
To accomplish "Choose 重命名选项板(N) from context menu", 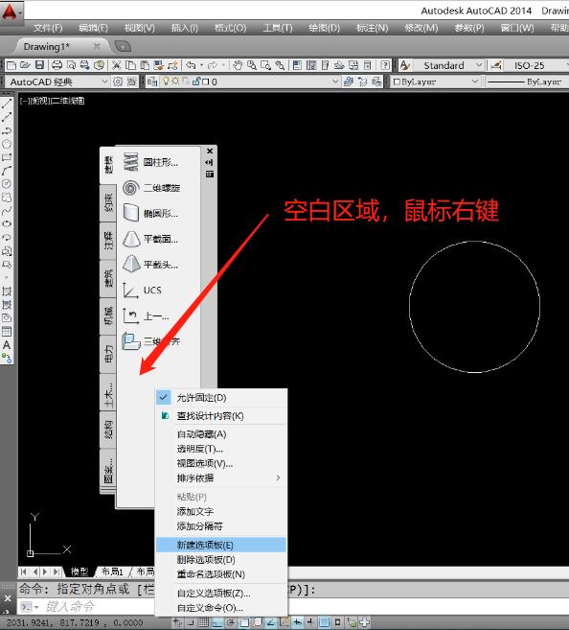I will point(221,574).
